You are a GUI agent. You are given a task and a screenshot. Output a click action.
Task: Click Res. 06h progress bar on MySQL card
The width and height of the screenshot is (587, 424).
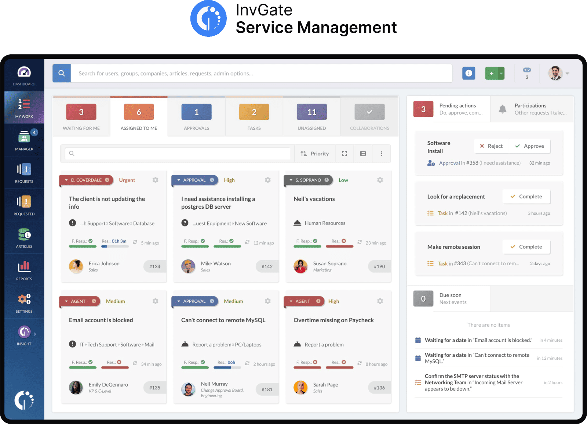227,367
